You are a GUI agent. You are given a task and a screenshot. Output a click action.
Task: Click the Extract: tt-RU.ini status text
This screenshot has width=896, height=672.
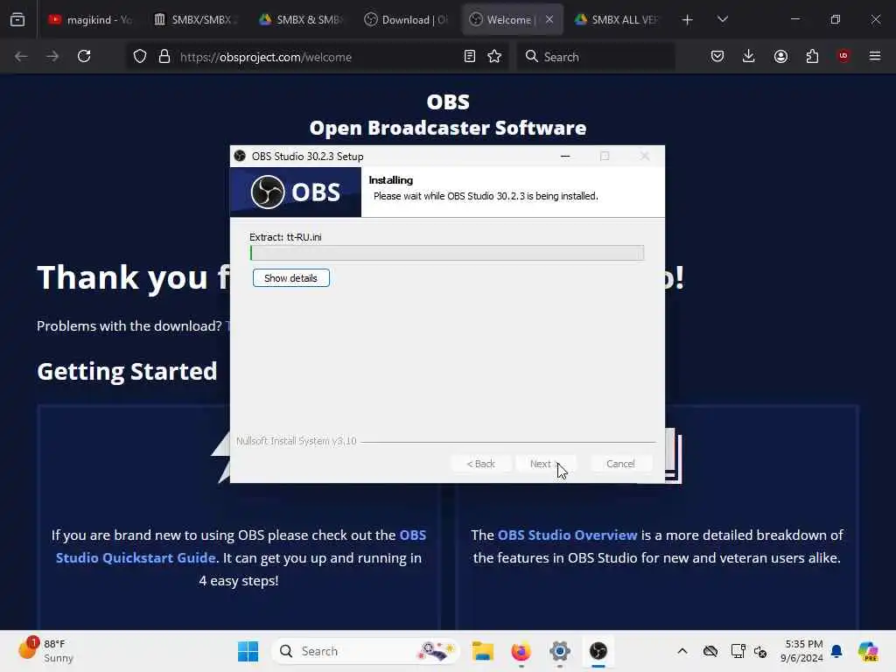tap(285, 237)
